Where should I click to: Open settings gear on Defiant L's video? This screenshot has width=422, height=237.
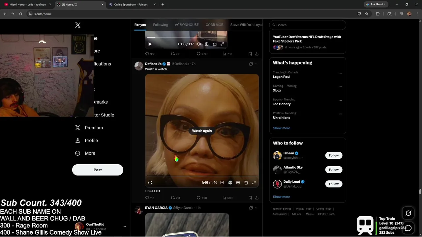tap(238, 183)
